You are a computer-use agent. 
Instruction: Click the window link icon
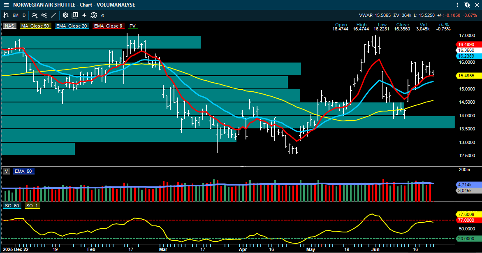coord(467,5)
